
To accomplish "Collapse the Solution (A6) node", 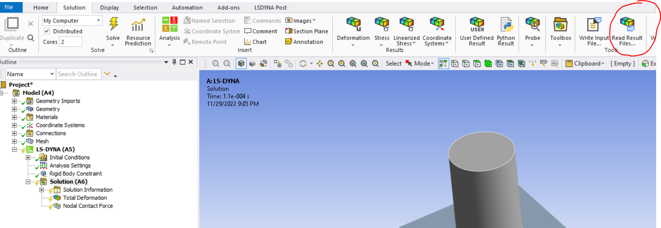I will (28, 182).
